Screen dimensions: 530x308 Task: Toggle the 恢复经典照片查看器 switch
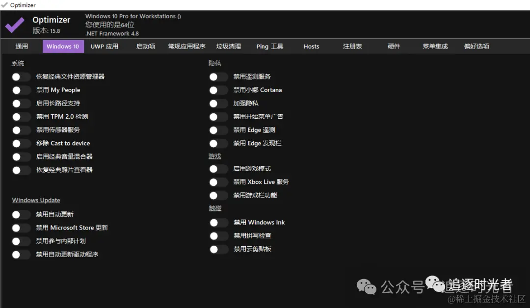click(x=21, y=170)
